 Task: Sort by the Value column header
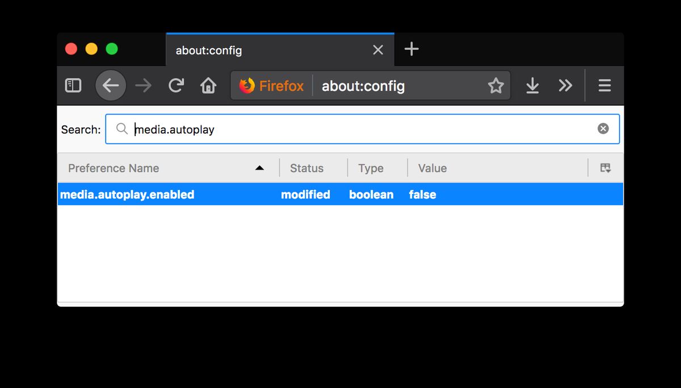coord(498,168)
